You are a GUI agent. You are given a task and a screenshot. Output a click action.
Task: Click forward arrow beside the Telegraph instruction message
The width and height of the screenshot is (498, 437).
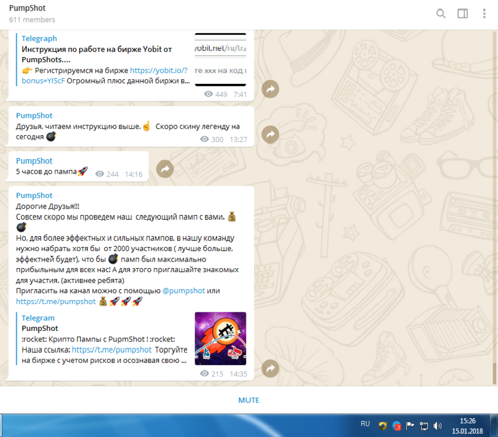click(270, 89)
